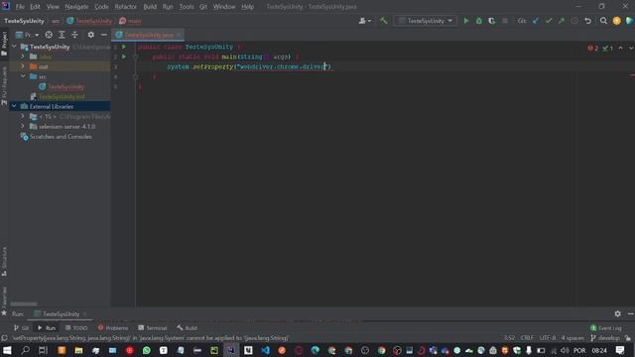The width and height of the screenshot is (635, 357).
Task: Open the Build menu
Action: (150, 7)
